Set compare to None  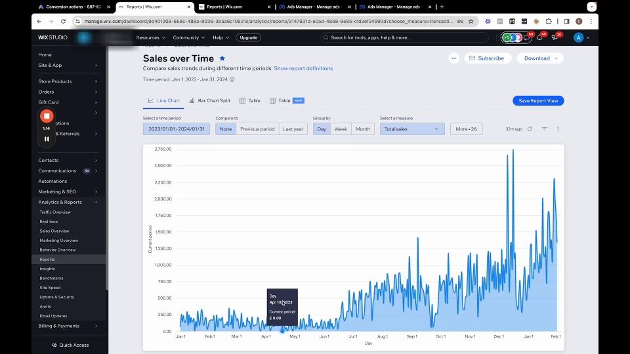point(226,129)
